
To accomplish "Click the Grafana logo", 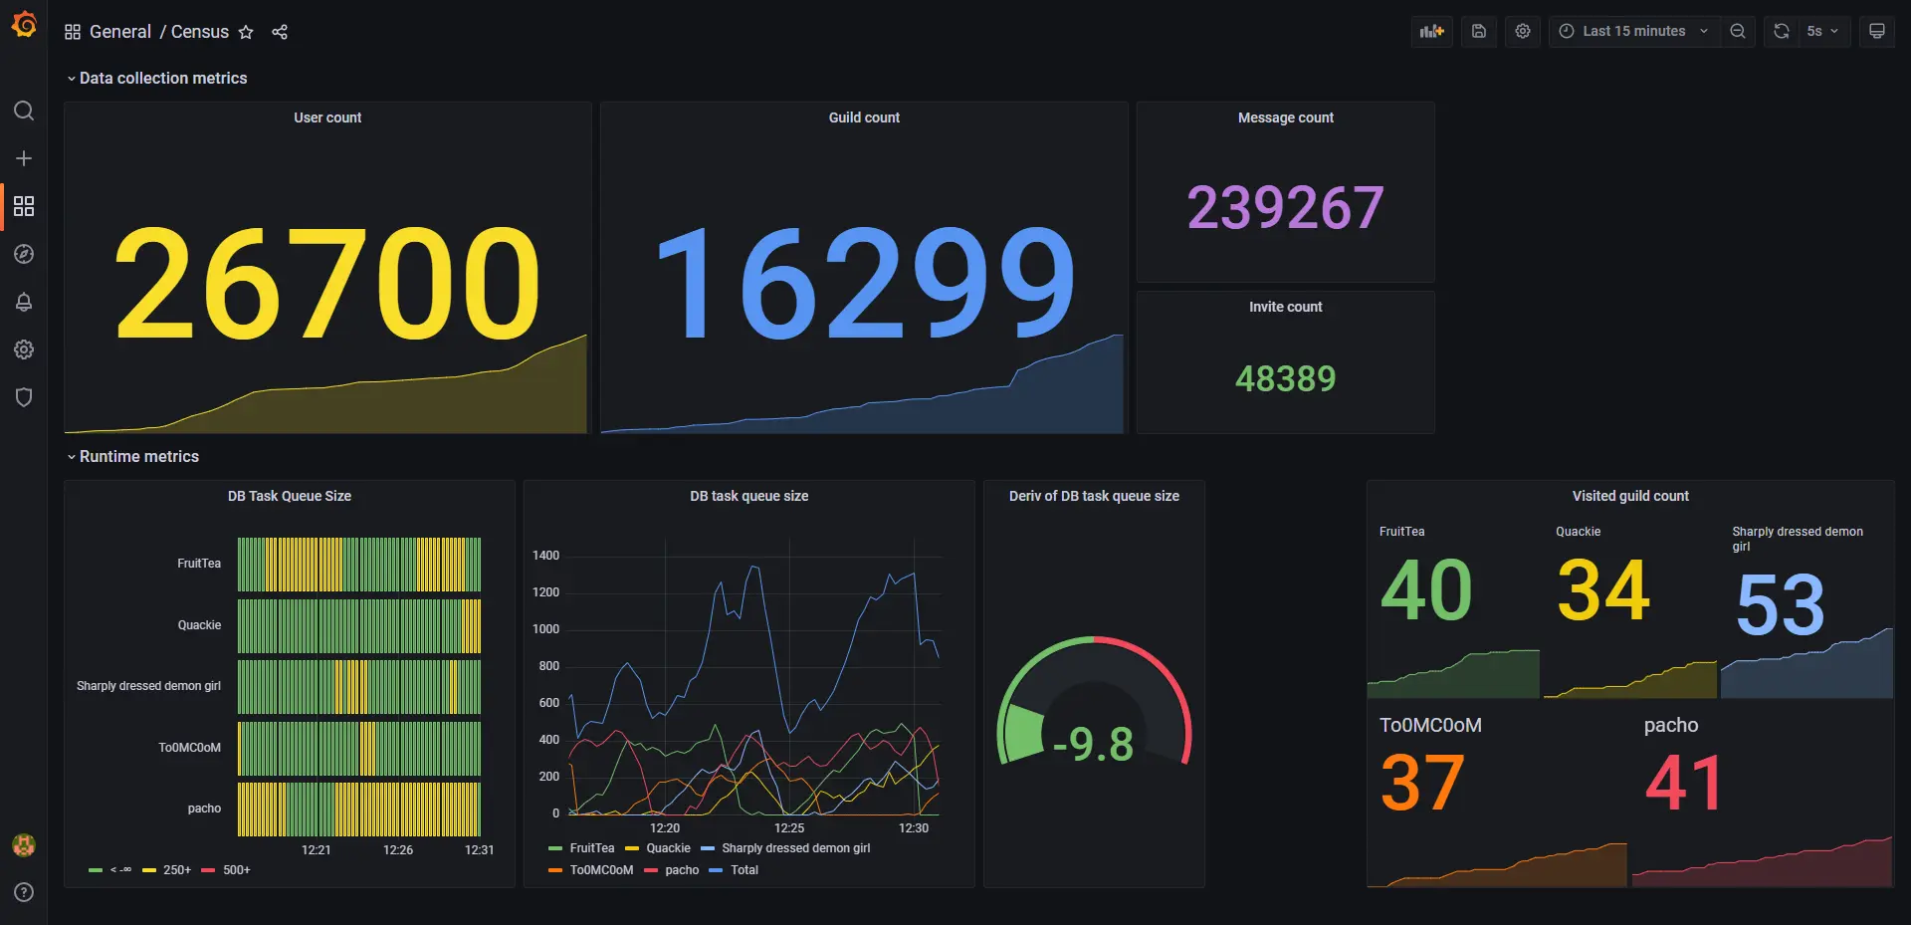I will (24, 24).
